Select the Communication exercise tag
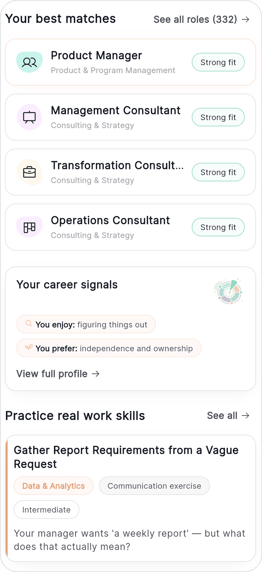Viewport: 262px width, 572px height. [x=154, y=486]
